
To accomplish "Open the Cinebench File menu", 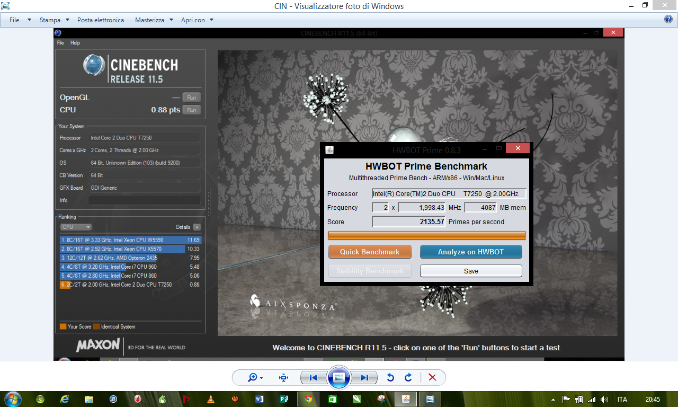I will tap(60, 43).
